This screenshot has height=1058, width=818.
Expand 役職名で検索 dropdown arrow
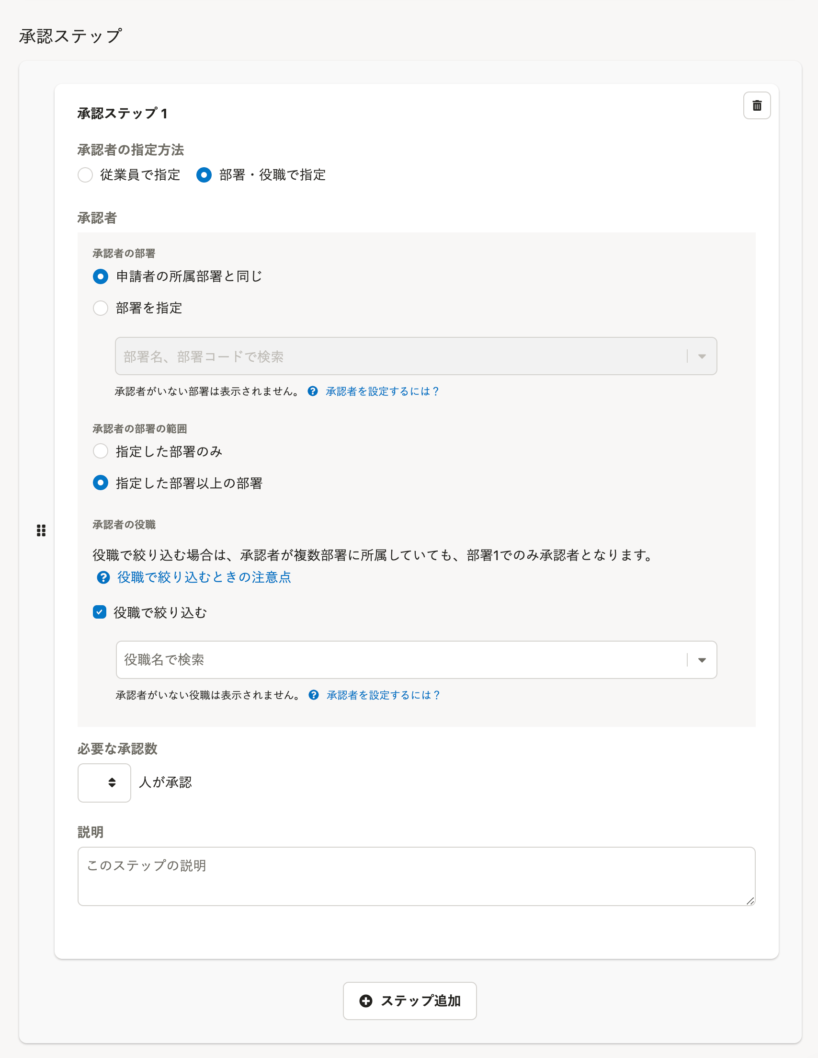pyautogui.click(x=702, y=660)
